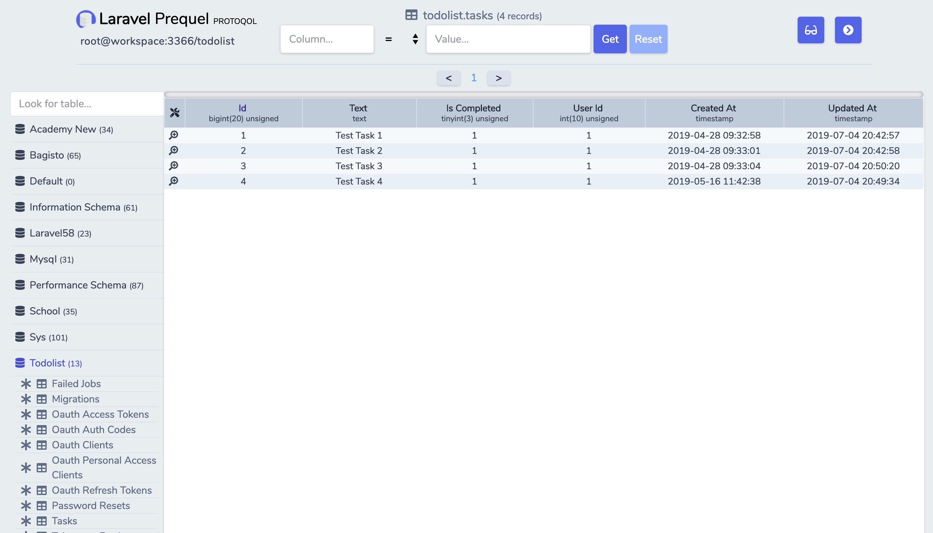Viewport: 933px width, 533px height.
Task: Inspect row with Test Task 4
Action: (x=174, y=182)
